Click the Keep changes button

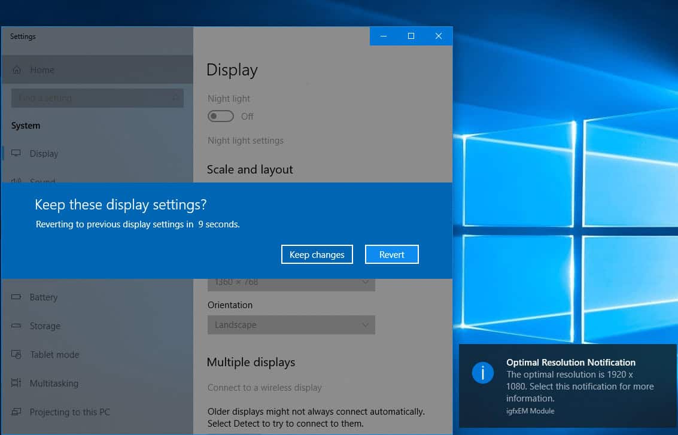(317, 254)
